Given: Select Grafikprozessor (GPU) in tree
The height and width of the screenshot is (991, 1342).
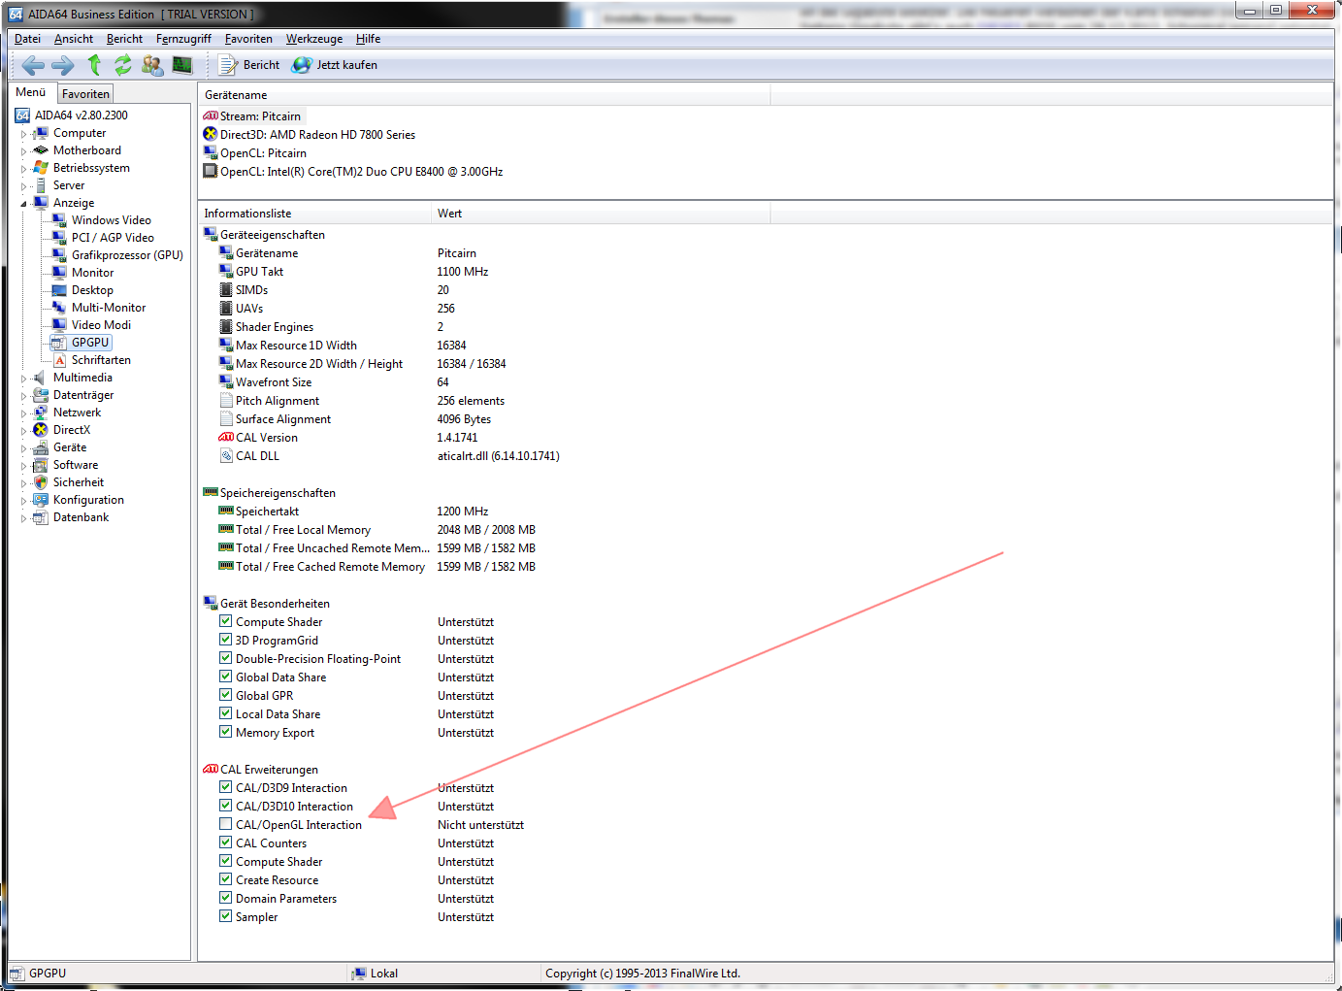Looking at the screenshot, I should pos(127,255).
